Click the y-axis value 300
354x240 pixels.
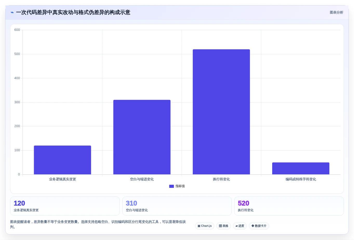17,102
